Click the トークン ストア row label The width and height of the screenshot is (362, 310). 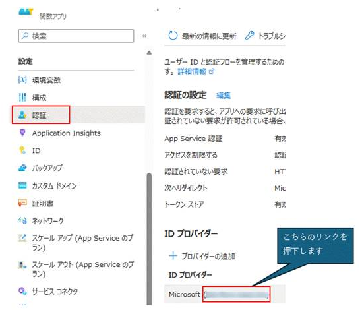(x=184, y=204)
